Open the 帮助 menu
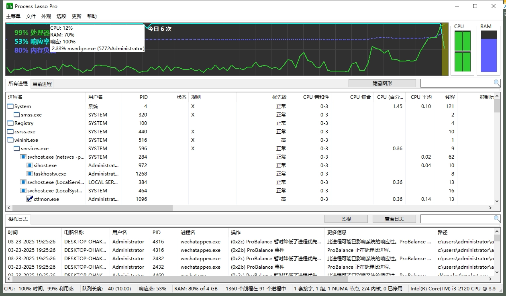The image size is (506, 296). tap(92, 16)
